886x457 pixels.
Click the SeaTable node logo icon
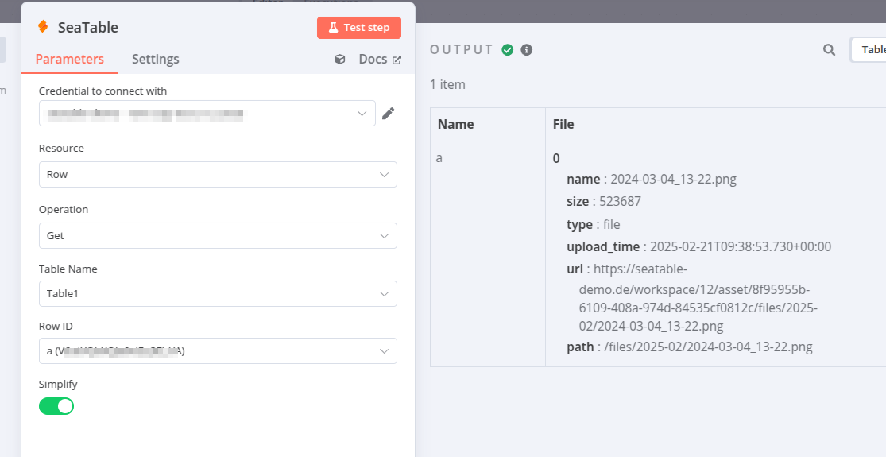pyautogui.click(x=43, y=26)
